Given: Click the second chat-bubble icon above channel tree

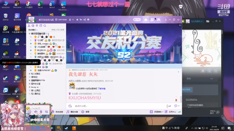Looking at the screenshot, I should (33, 25).
